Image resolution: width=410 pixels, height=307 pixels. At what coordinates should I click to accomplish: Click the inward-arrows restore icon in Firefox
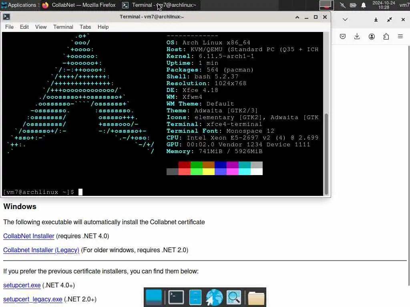pyautogui.click(x=390, y=20)
